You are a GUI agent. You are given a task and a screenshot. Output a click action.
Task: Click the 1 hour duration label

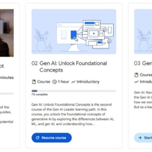63,82
